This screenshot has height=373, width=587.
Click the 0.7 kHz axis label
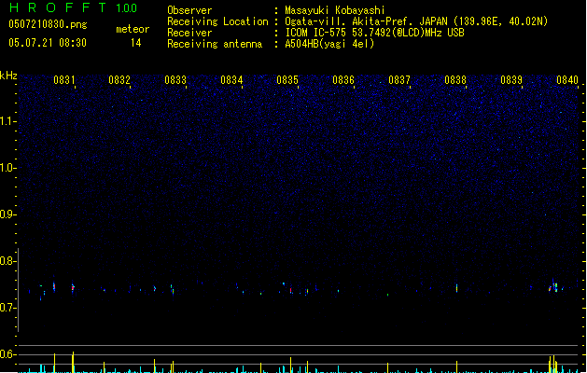tap(7, 308)
